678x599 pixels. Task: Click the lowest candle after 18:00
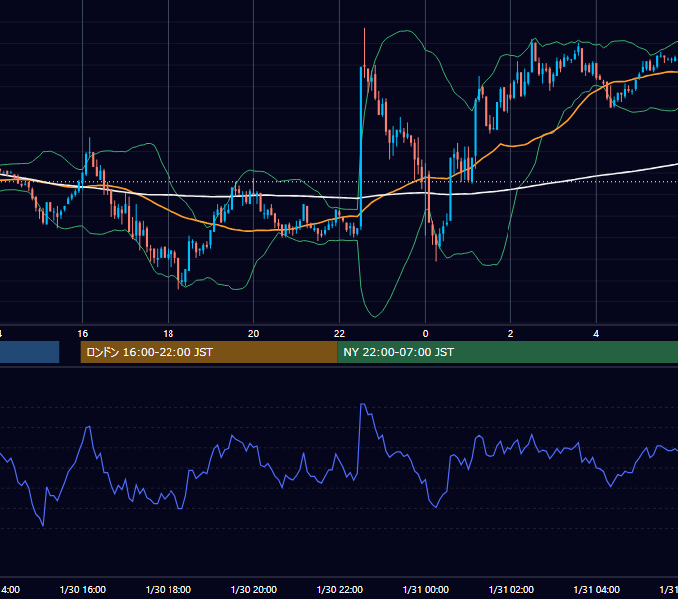pos(179,273)
